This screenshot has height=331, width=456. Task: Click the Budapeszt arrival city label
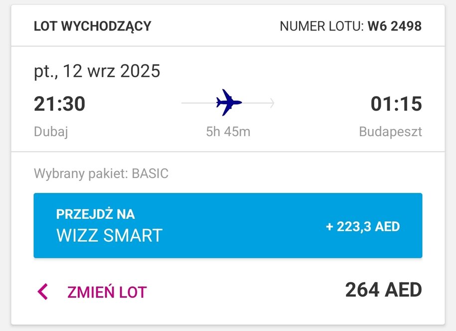point(390,132)
